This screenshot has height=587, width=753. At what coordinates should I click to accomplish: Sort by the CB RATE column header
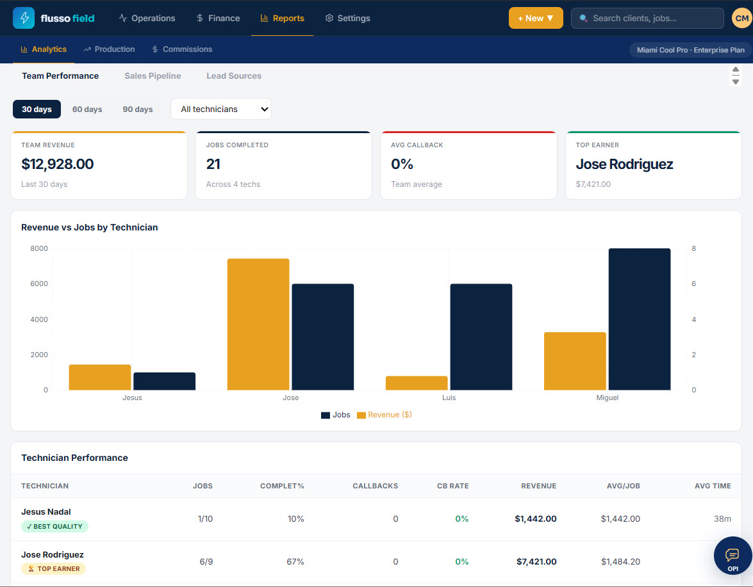453,486
